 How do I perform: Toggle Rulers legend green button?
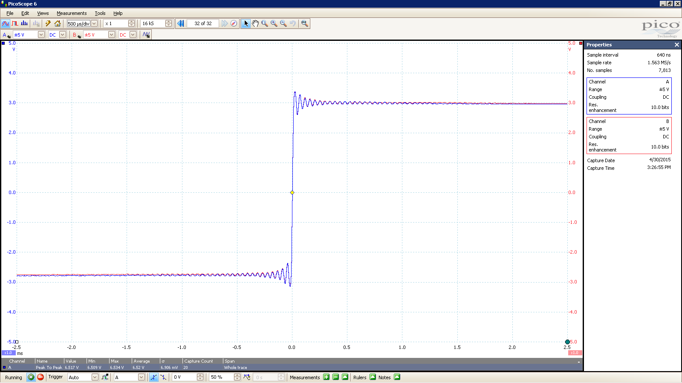click(373, 377)
